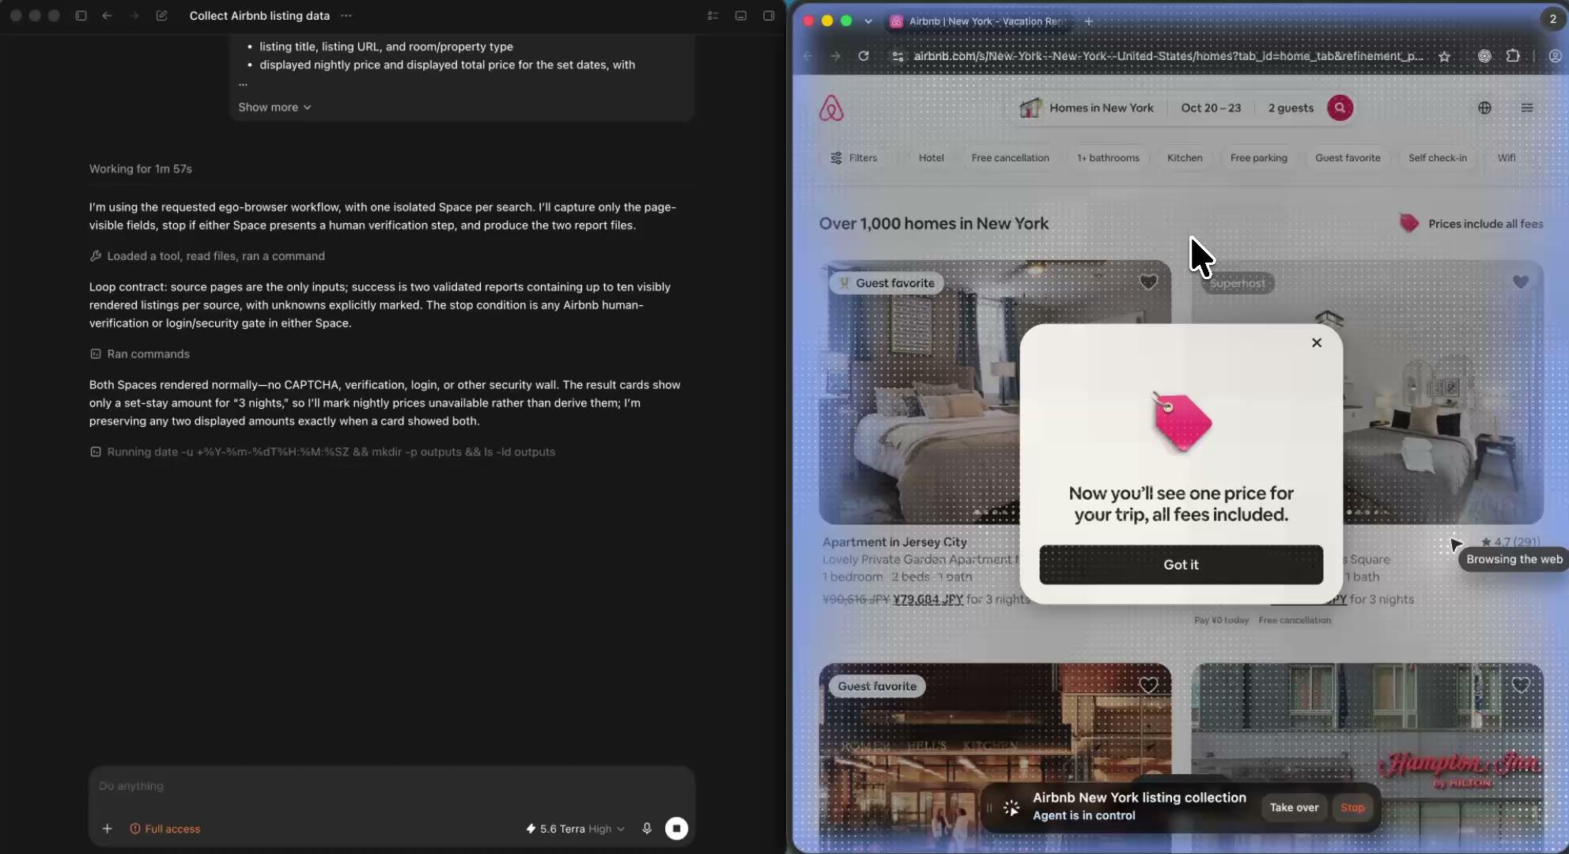The height and width of the screenshot is (854, 1569).
Task: Open the browser profile icon
Action: [1555, 56]
